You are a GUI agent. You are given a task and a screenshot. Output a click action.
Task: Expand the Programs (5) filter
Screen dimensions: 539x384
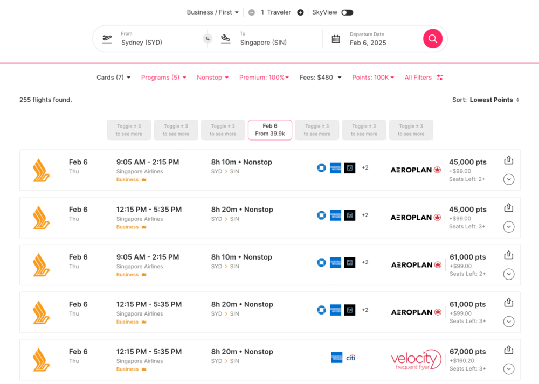click(163, 78)
